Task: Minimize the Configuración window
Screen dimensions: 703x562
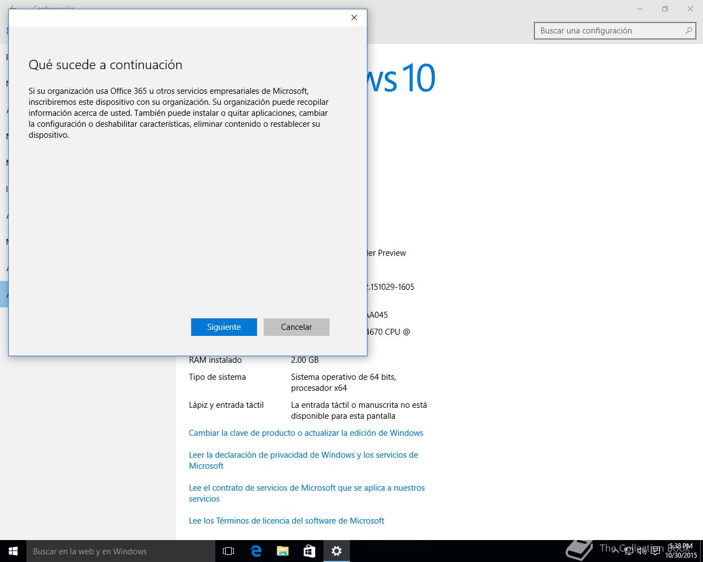Action: click(640, 9)
